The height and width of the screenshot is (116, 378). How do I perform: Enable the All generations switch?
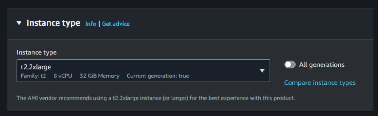click(290, 64)
